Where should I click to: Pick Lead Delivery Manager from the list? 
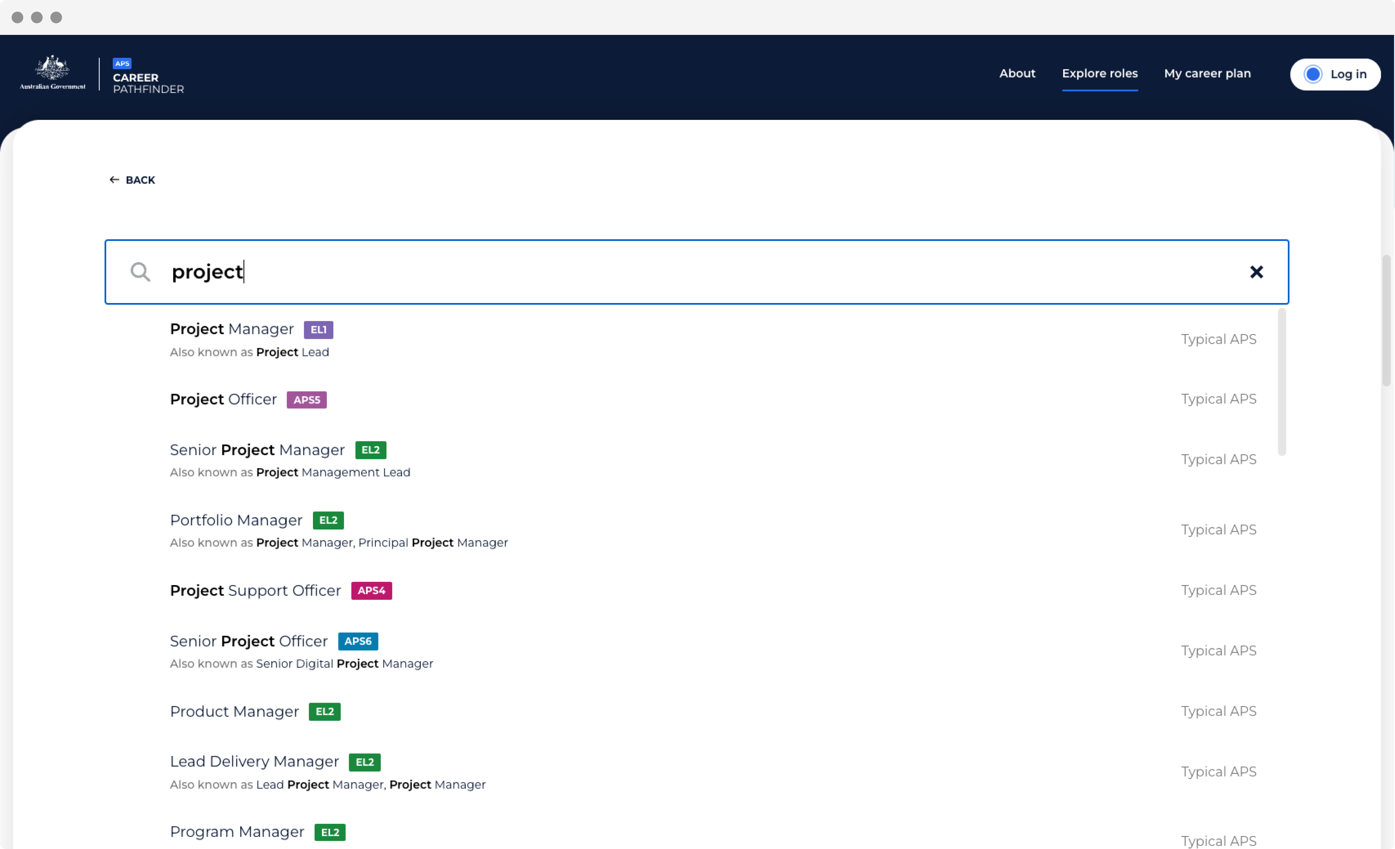pyautogui.click(x=254, y=761)
